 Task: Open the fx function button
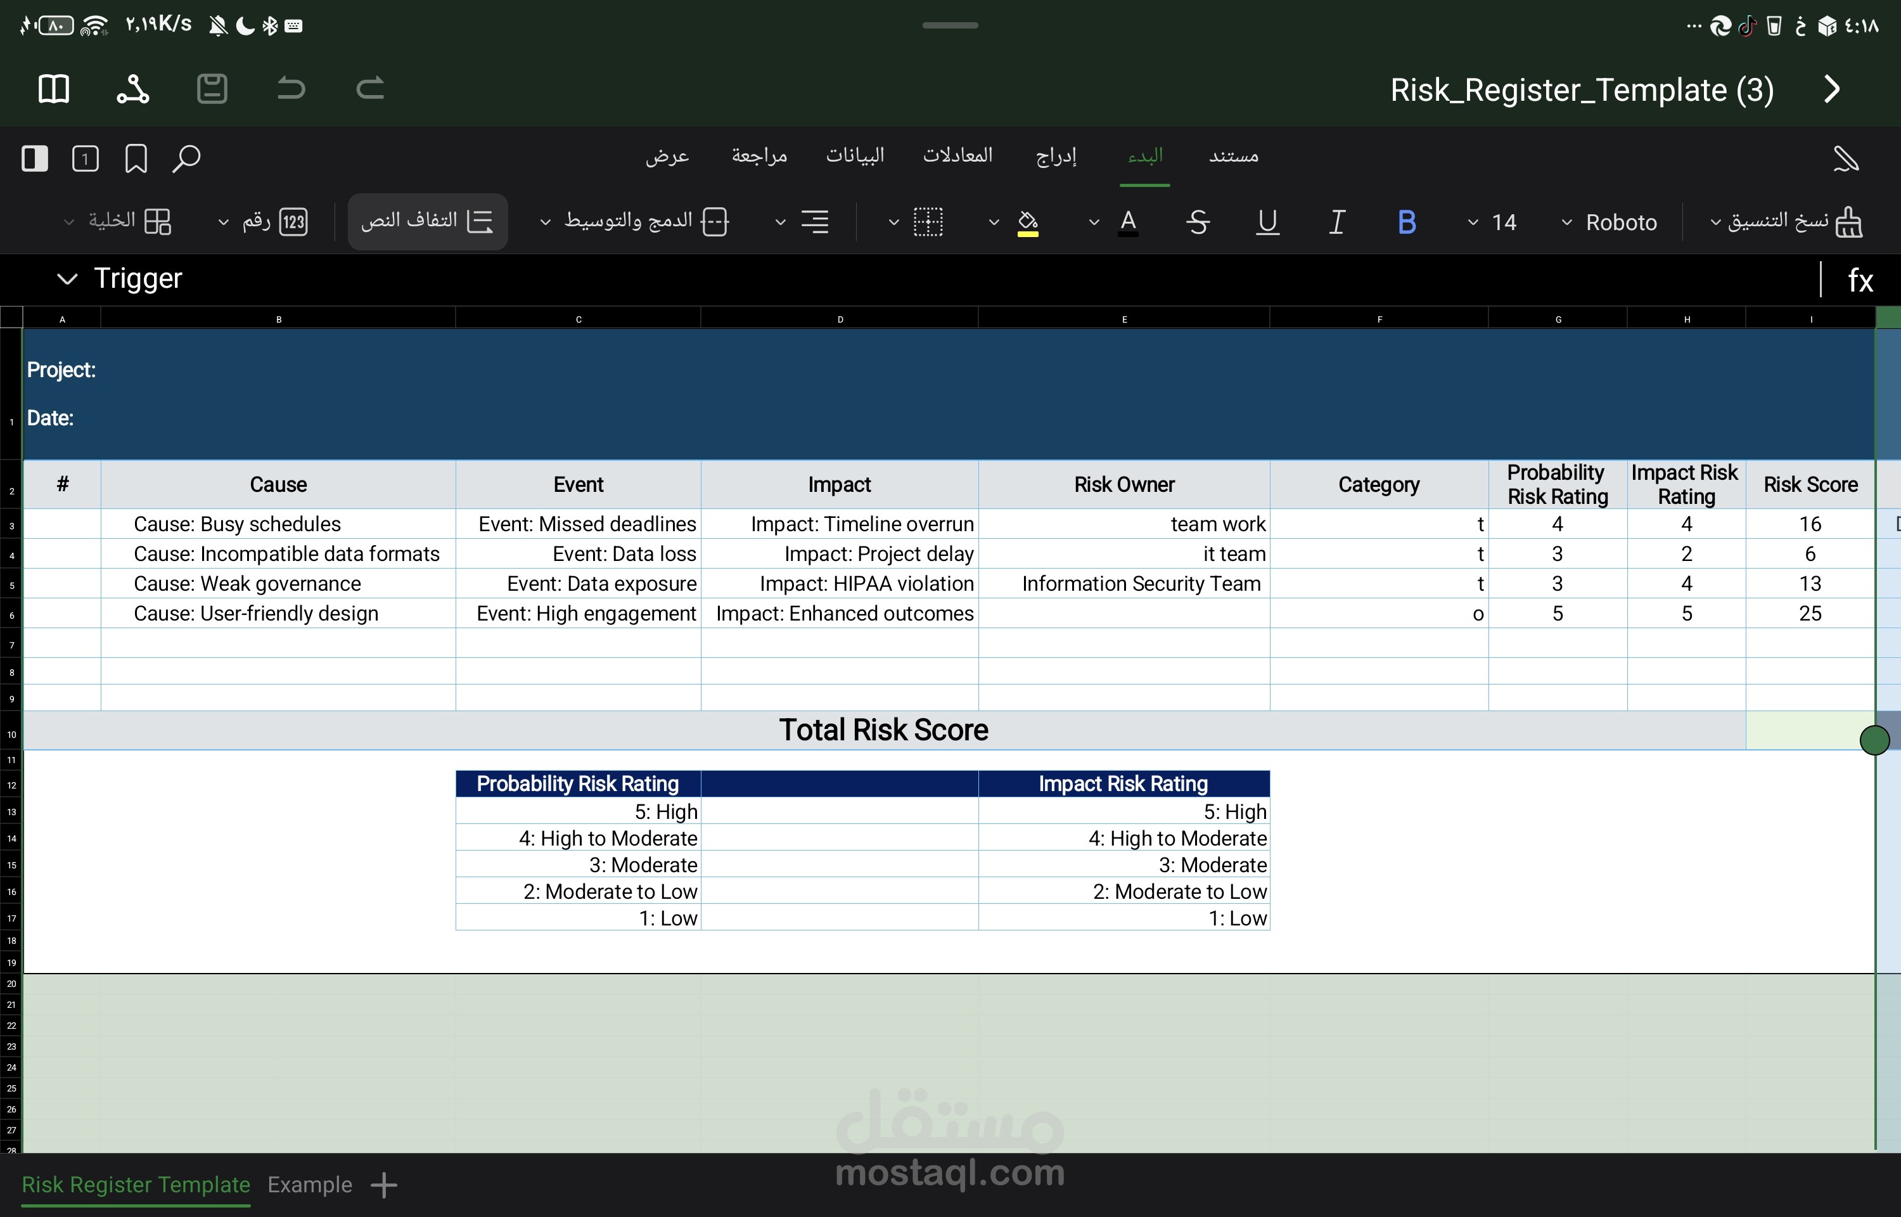tap(1860, 280)
